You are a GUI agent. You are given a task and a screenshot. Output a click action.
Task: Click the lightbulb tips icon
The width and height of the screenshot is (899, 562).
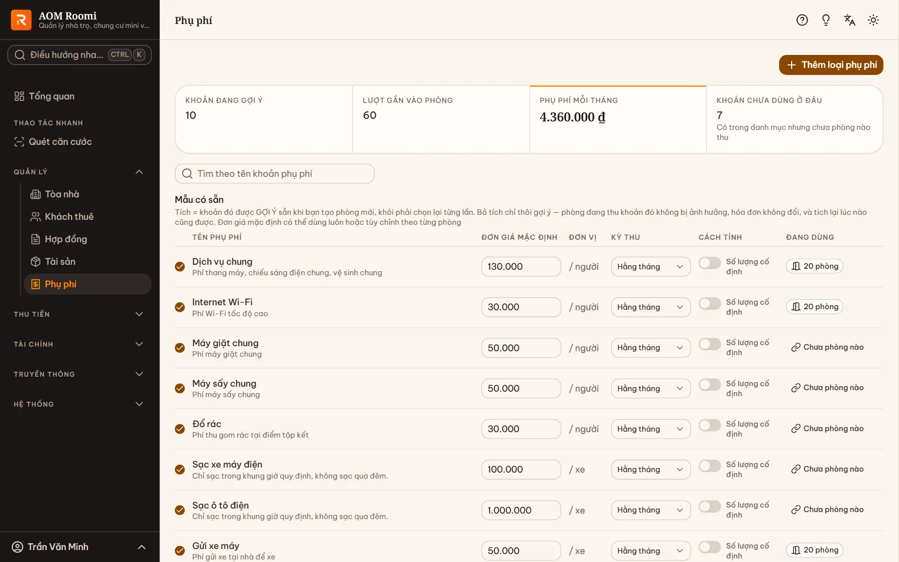(x=826, y=20)
